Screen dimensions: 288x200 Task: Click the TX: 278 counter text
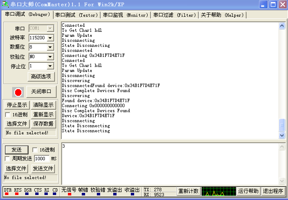click(x=153, y=190)
